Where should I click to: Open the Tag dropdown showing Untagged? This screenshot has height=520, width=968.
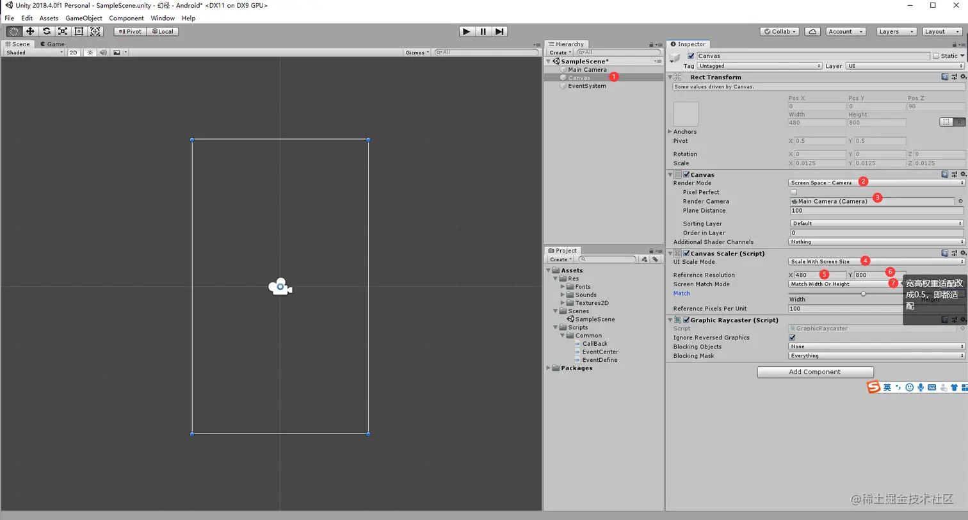coord(760,66)
